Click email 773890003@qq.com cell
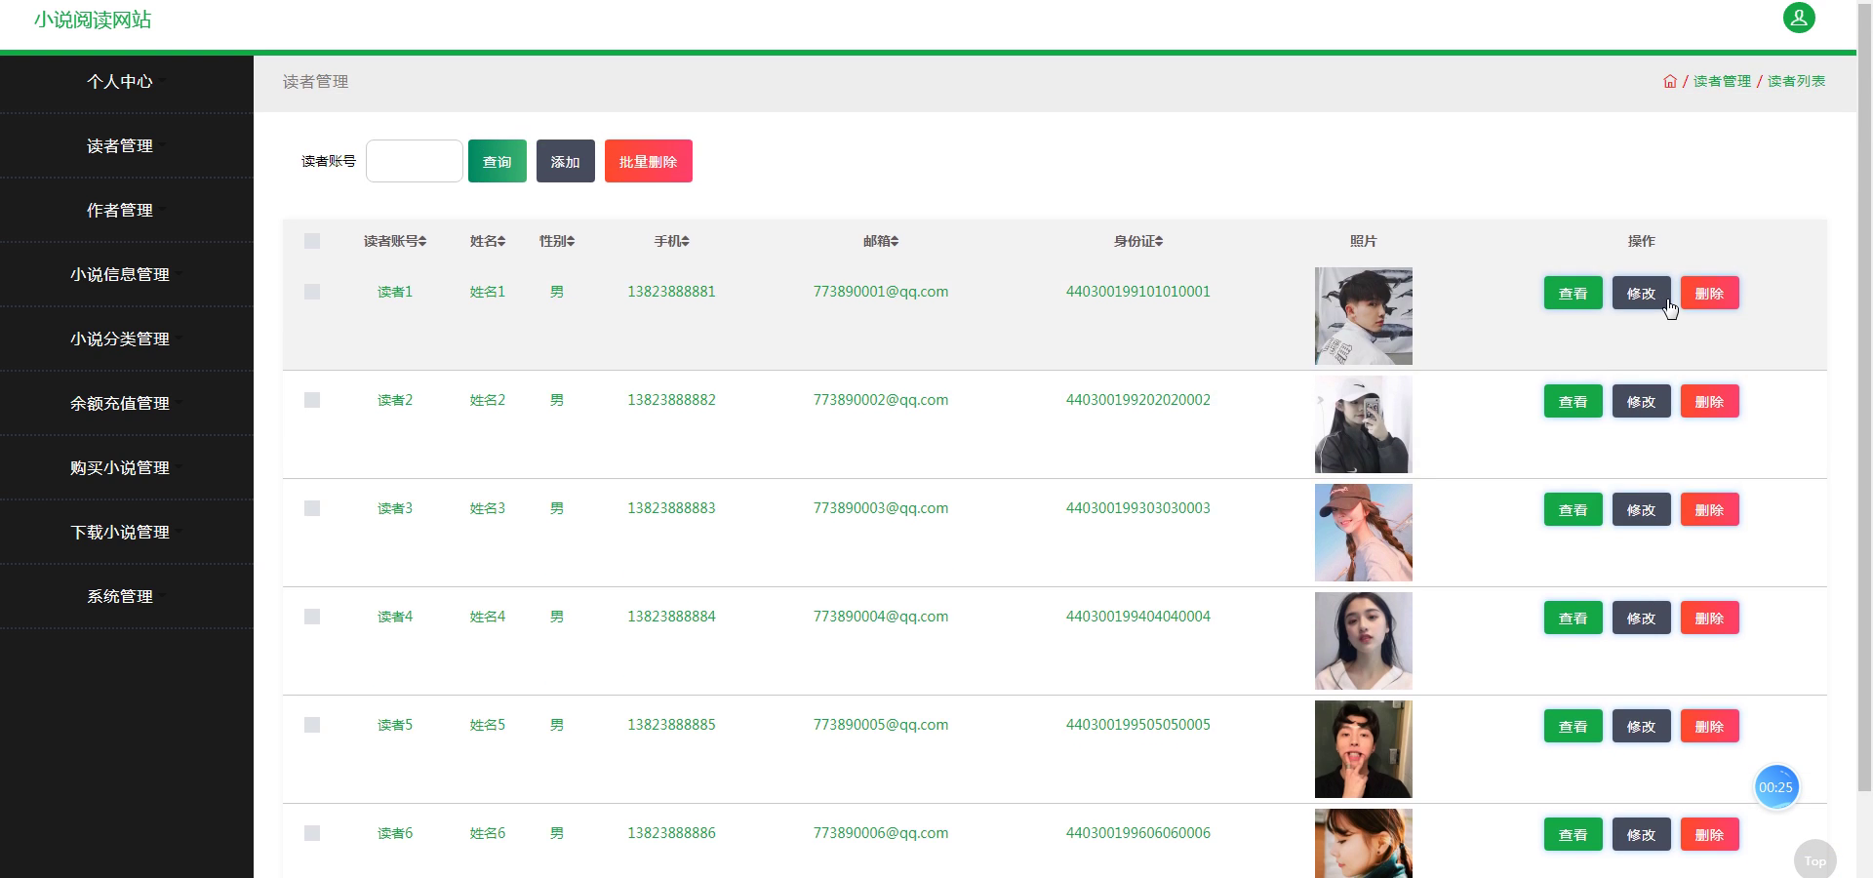The height and width of the screenshot is (878, 1873). 881,508
